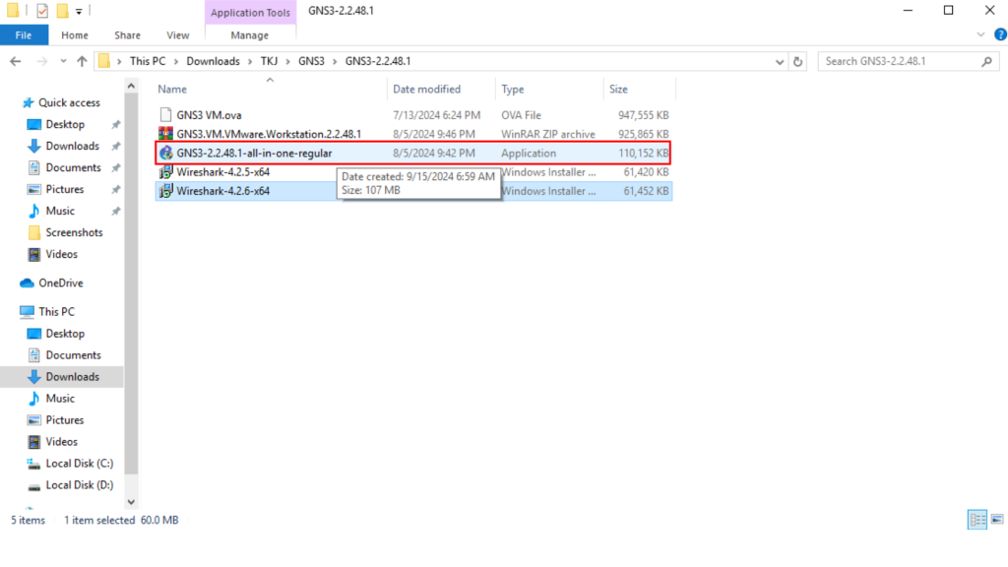Open Customize Quick Access Toolbar dropdown
The width and height of the screenshot is (1008, 567).
click(x=80, y=12)
